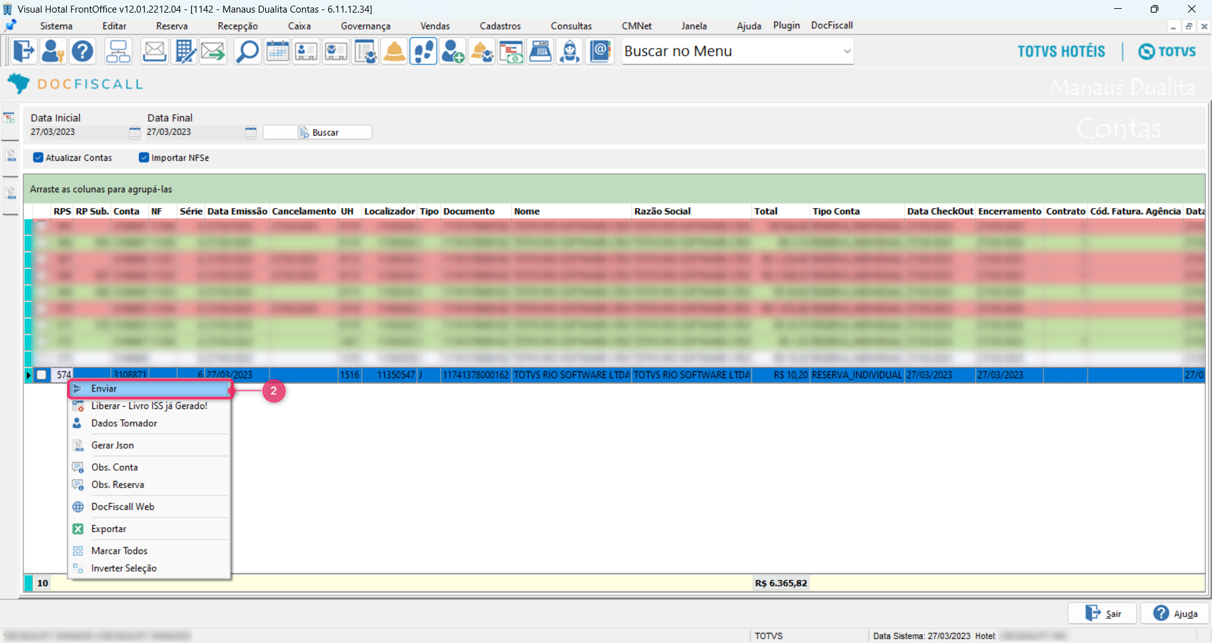1212x643 pixels.
Task: Click the exit door toolbar icon
Action: click(24, 51)
